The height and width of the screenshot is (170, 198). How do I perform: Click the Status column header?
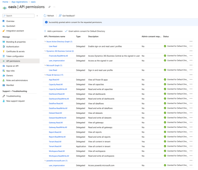pos(166,37)
